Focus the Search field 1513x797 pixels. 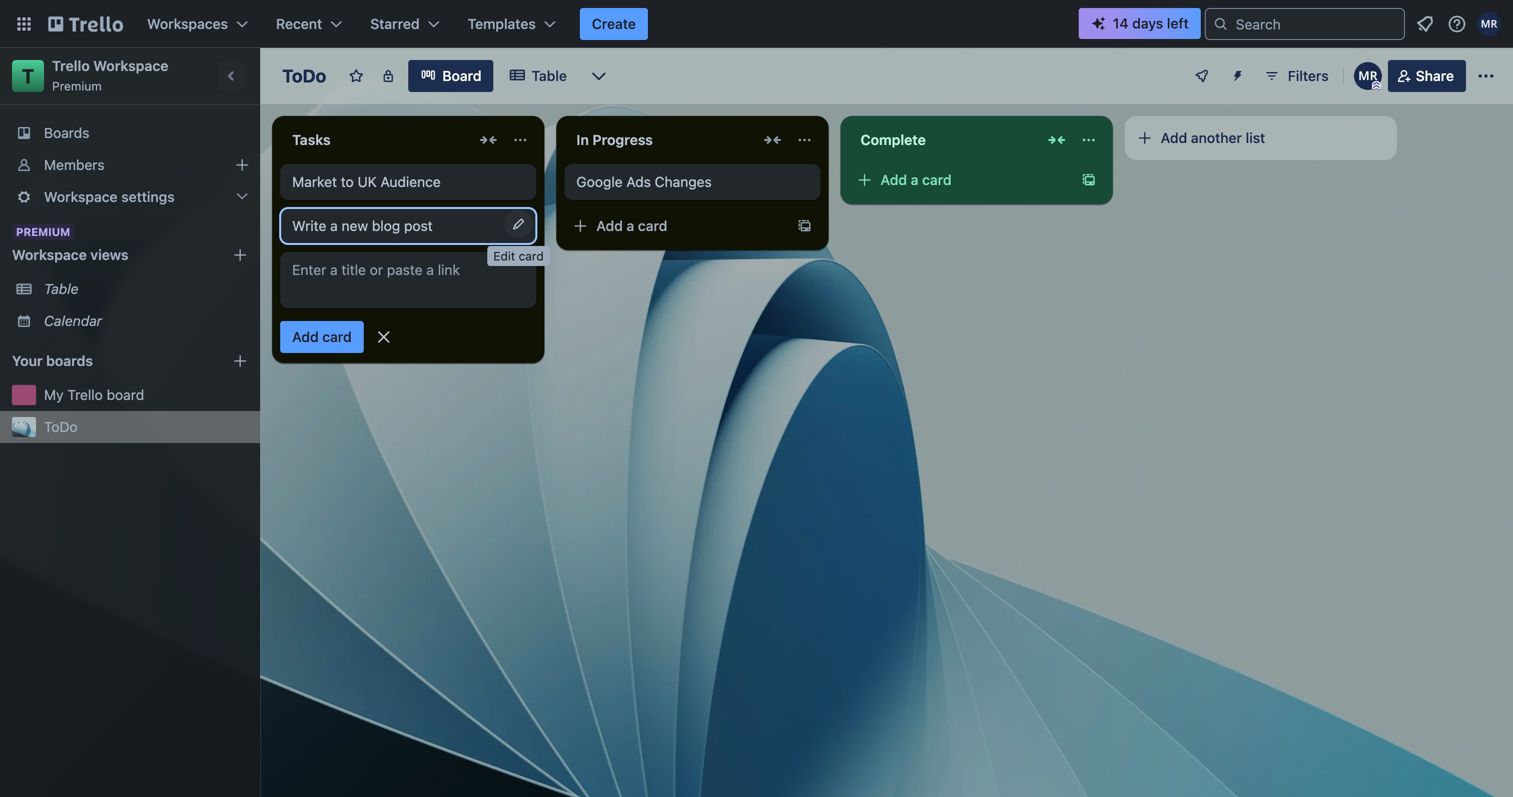1304,24
